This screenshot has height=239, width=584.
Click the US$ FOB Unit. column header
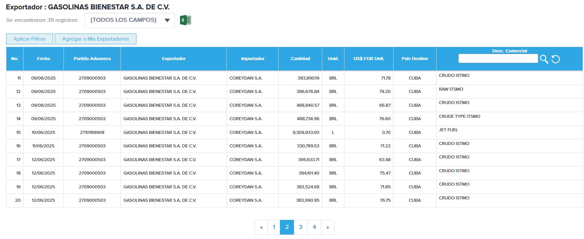point(369,59)
